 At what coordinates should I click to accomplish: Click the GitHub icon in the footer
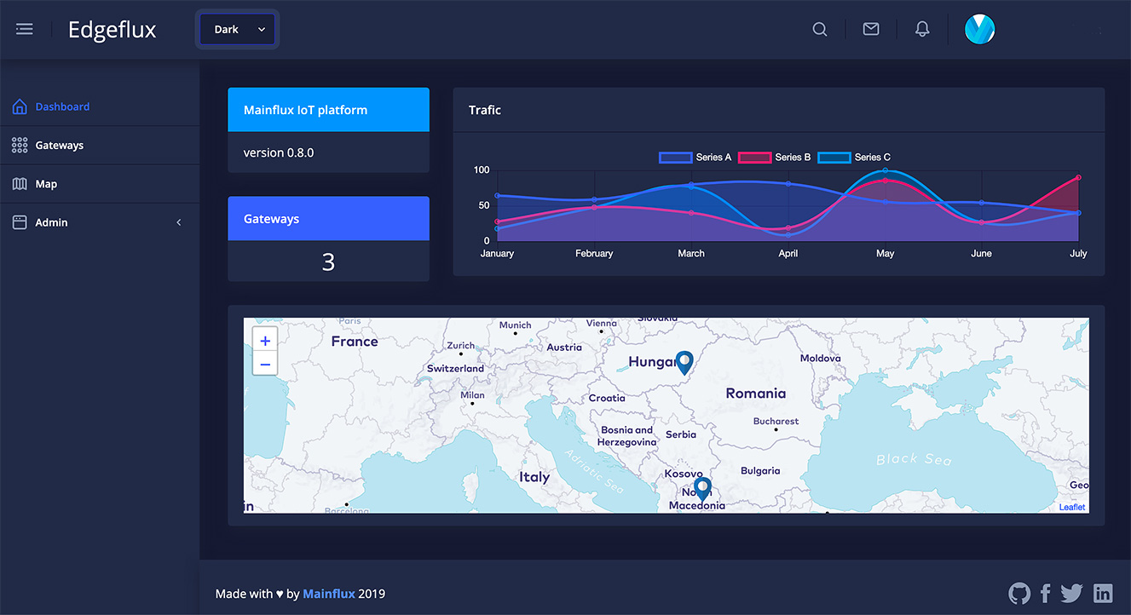pos(1018,593)
